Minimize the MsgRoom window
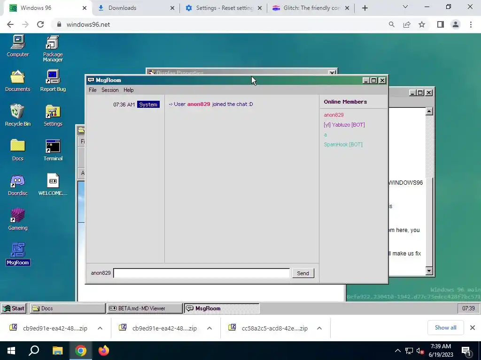481x360 pixels. [x=365, y=81]
